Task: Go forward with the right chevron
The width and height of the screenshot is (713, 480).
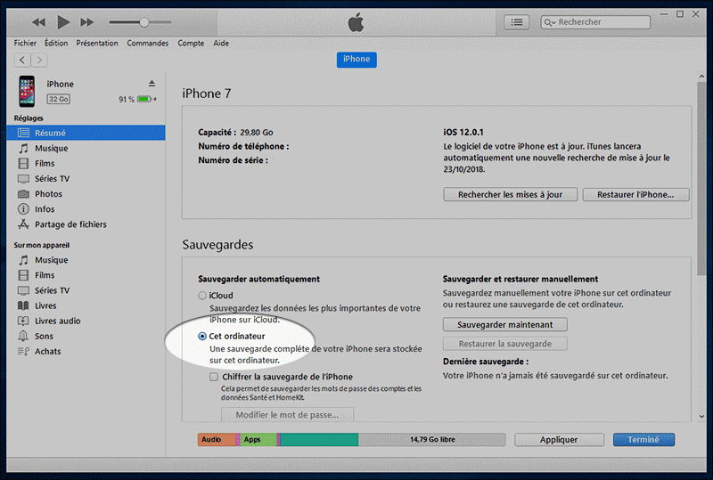Action: (x=39, y=60)
